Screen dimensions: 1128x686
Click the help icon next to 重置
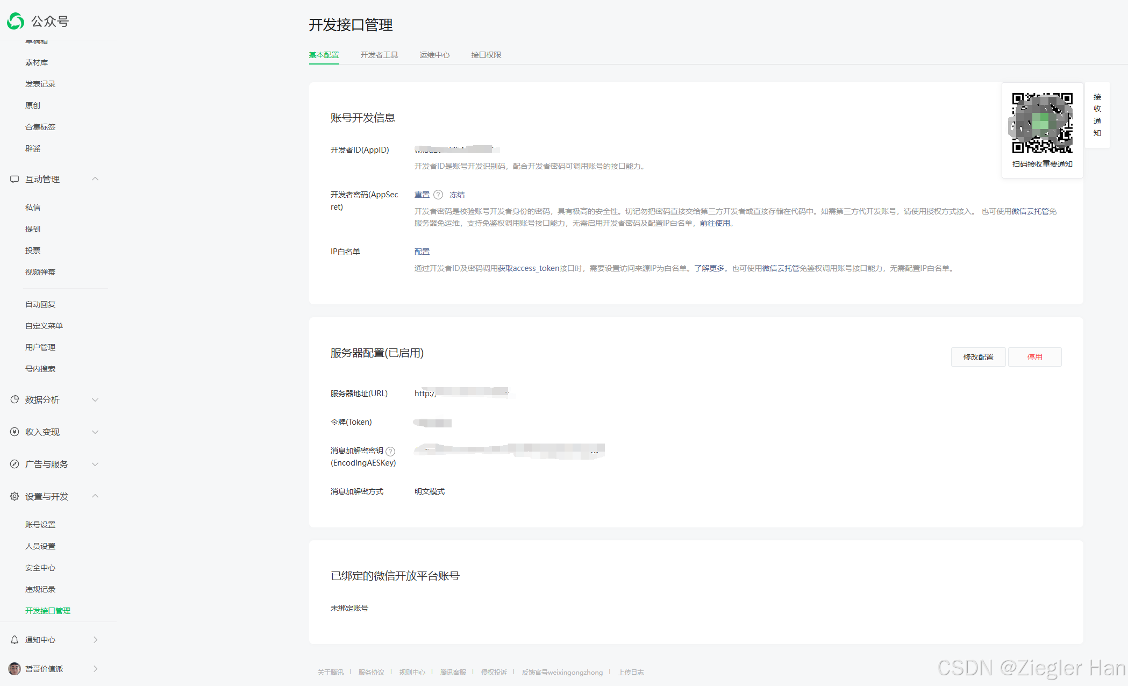(438, 195)
